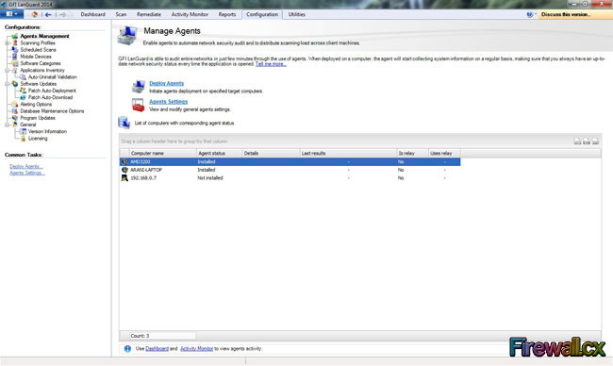Click the Agents Management tree icon

tap(14, 36)
